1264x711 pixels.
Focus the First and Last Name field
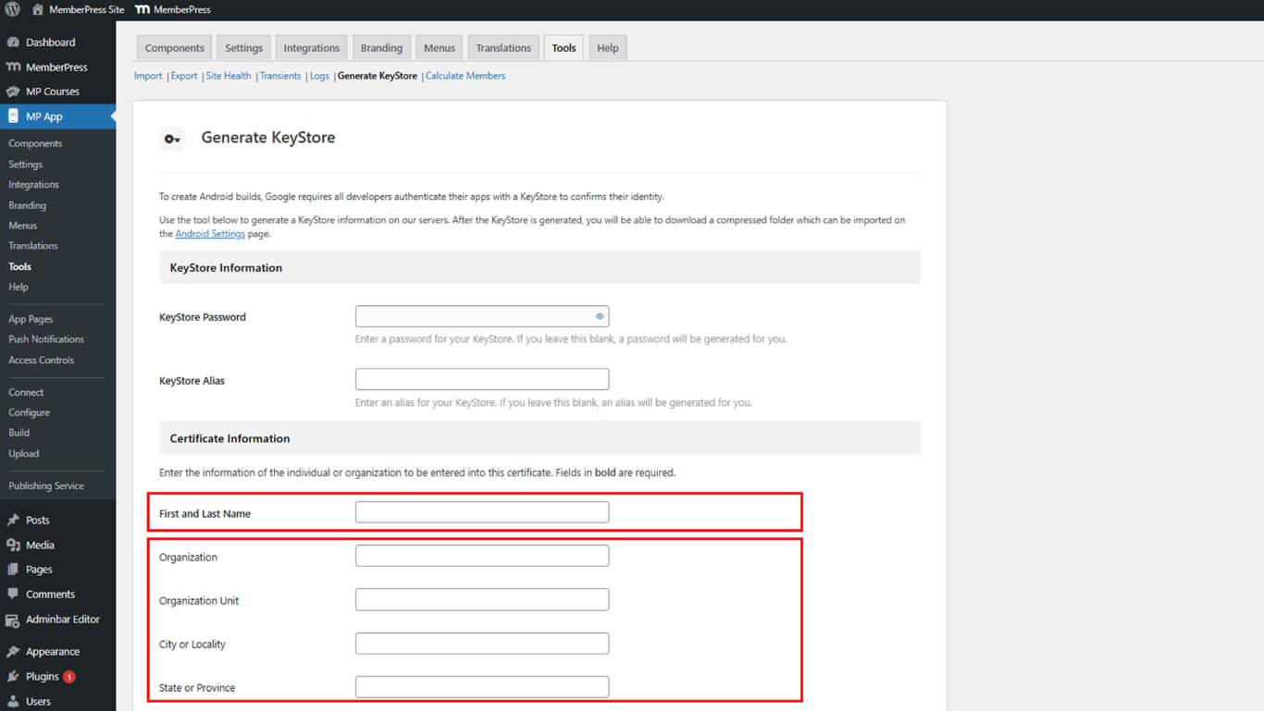pyautogui.click(x=482, y=512)
